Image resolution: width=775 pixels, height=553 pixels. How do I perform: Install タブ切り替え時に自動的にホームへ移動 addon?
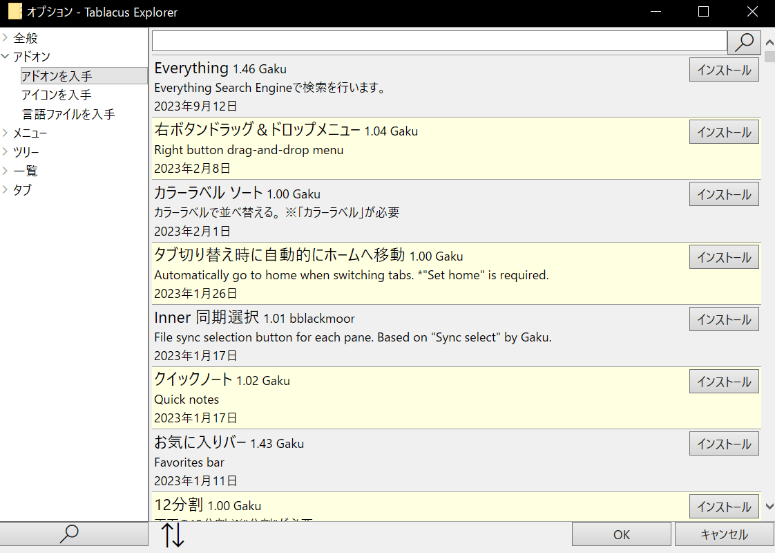[x=724, y=257]
